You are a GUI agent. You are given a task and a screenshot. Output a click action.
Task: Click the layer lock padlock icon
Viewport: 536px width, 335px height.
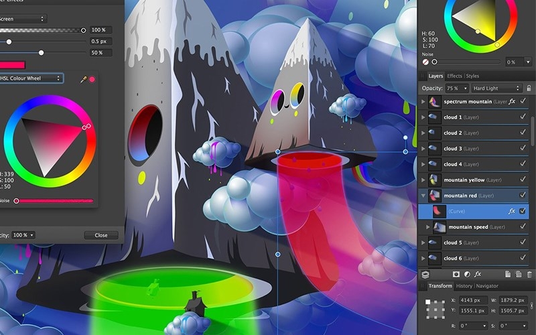coord(529,88)
